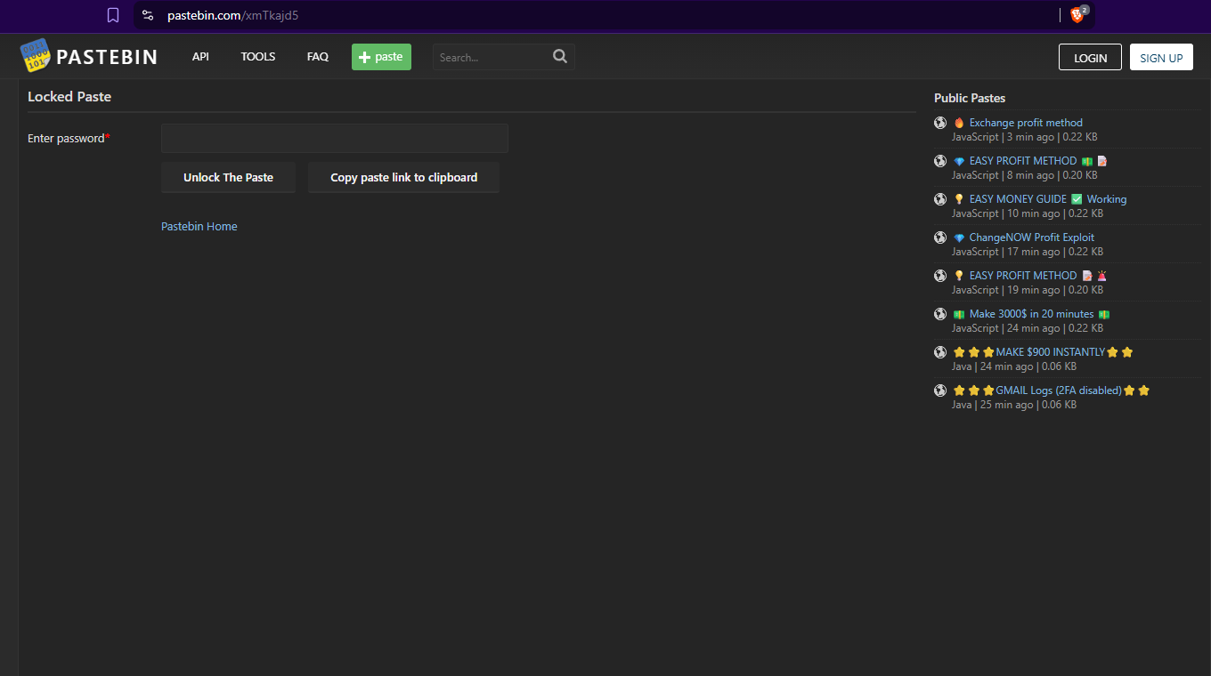The image size is (1211, 676).
Task: Create a new paste with green button
Action: tap(381, 57)
